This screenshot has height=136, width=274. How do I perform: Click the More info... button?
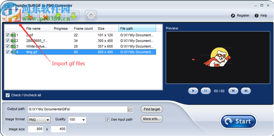(152, 119)
